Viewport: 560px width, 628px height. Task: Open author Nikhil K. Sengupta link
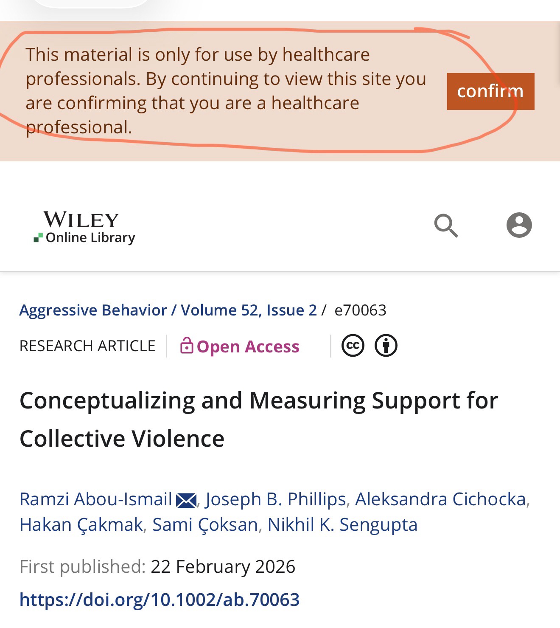pos(342,525)
